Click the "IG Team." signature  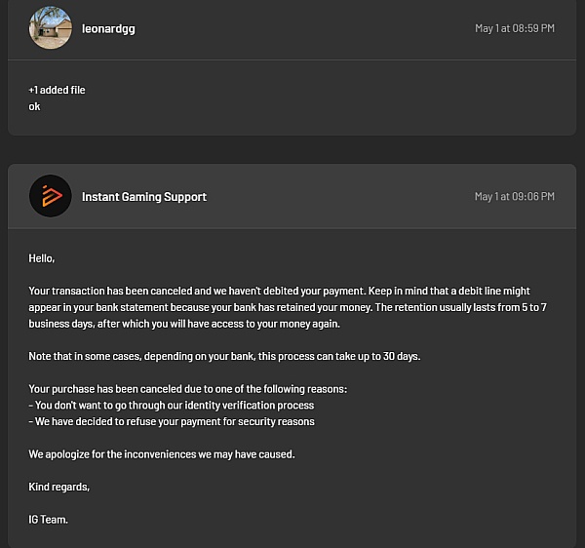(49, 520)
